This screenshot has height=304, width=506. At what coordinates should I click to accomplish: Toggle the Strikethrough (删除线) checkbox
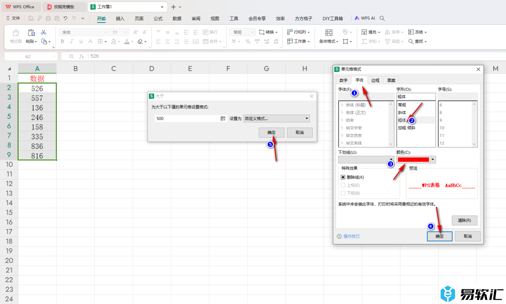coord(343,177)
